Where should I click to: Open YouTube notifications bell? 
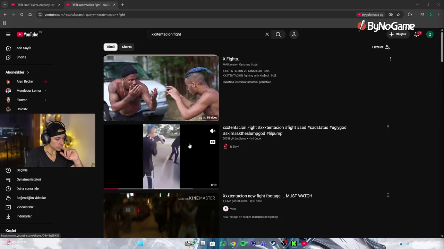417,34
